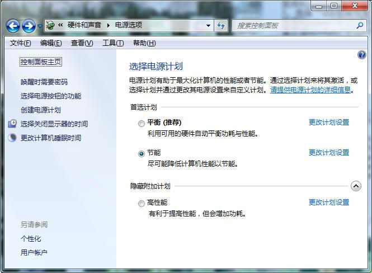This screenshot has width=372, height=273.
Task: Expand the double-chevron breadcrumb overflow
Action: pyautogui.click(x=60, y=25)
